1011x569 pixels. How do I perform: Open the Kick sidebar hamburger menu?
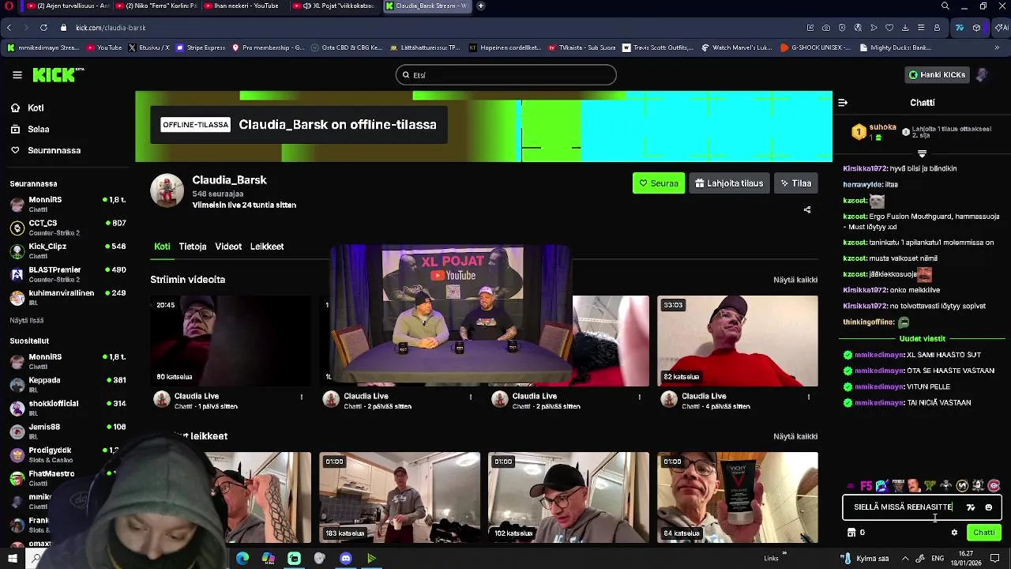pos(17,75)
